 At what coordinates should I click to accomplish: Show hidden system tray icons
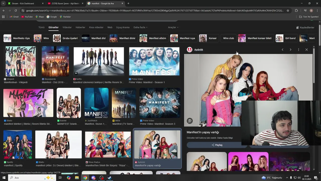287,178
